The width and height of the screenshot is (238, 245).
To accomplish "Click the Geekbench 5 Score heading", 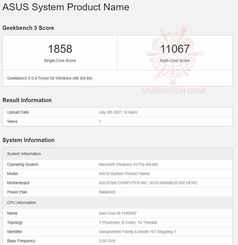I will (x=28, y=28).
